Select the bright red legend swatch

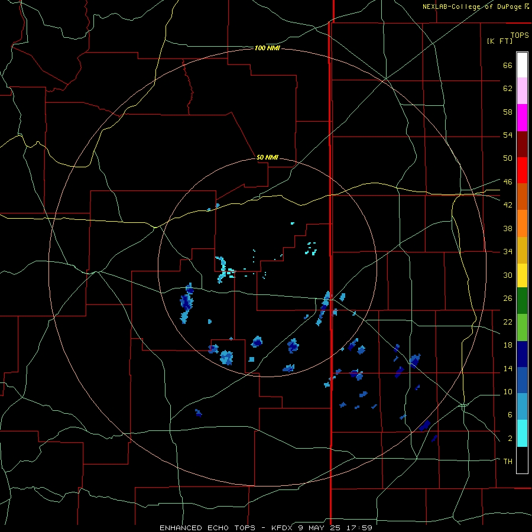[x=522, y=170]
